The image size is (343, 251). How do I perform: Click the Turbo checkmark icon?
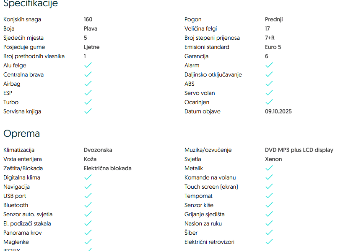click(x=88, y=102)
